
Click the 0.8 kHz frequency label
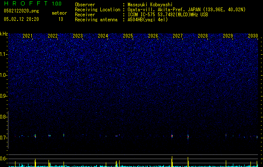point(4,117)
